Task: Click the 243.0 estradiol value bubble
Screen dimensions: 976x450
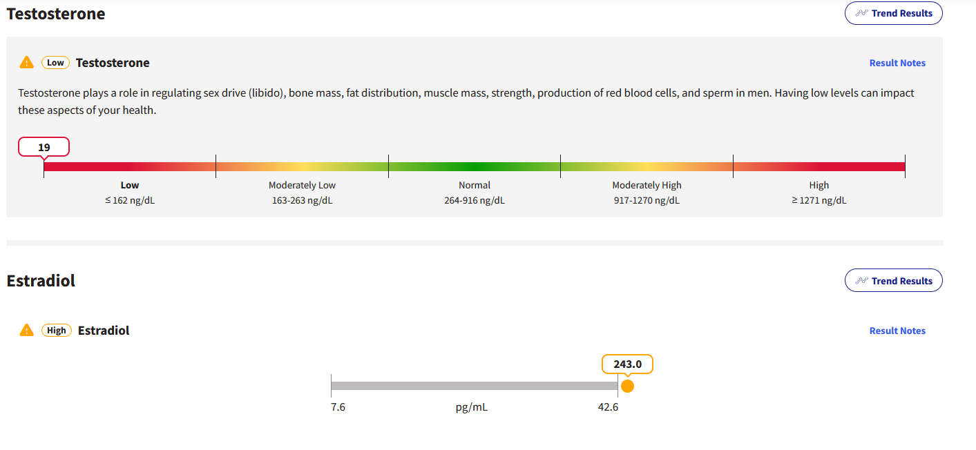Action: (627, 364)
